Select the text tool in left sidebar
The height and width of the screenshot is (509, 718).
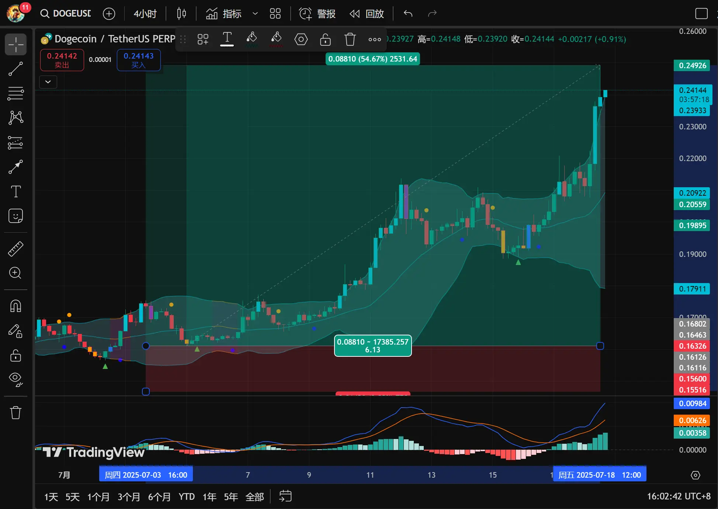point(16,191)
